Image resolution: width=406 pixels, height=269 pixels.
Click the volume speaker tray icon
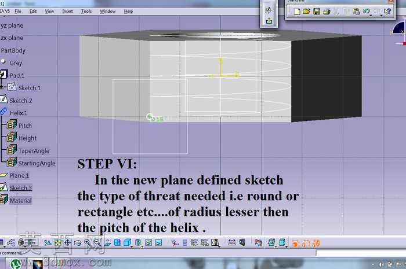(381, 264)
